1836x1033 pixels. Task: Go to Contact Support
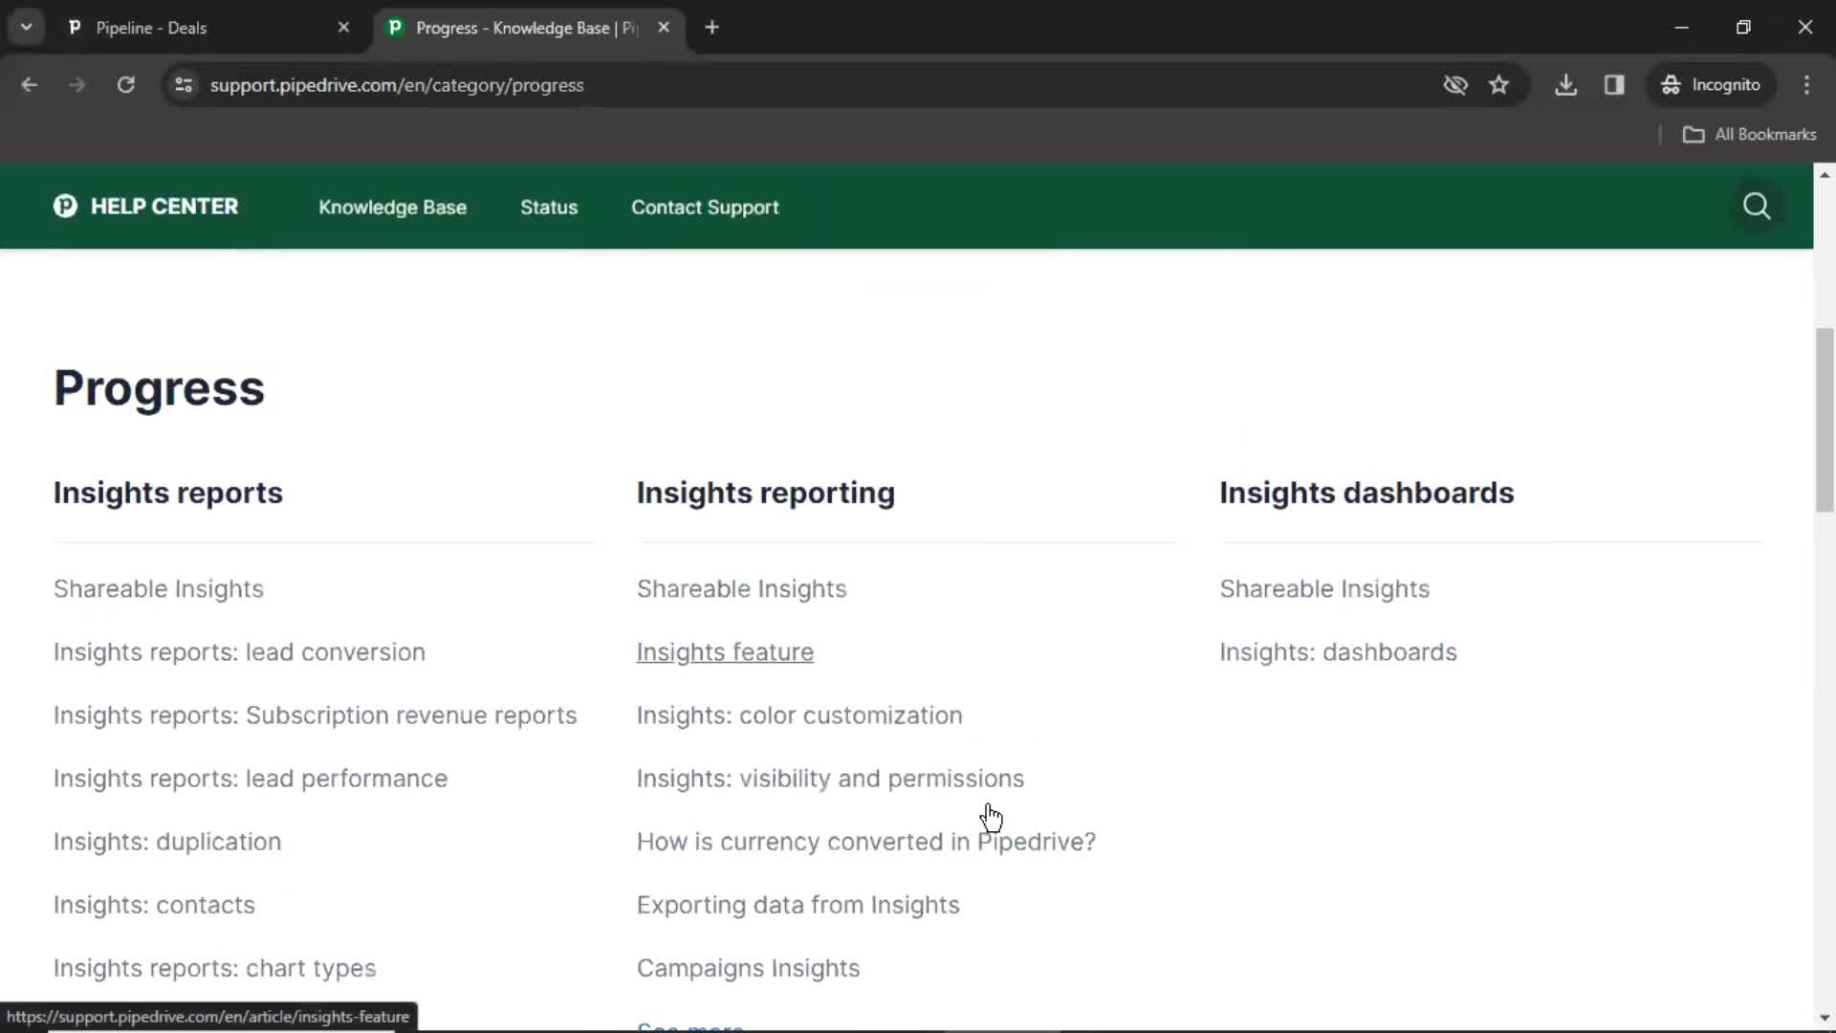(705, 208)
